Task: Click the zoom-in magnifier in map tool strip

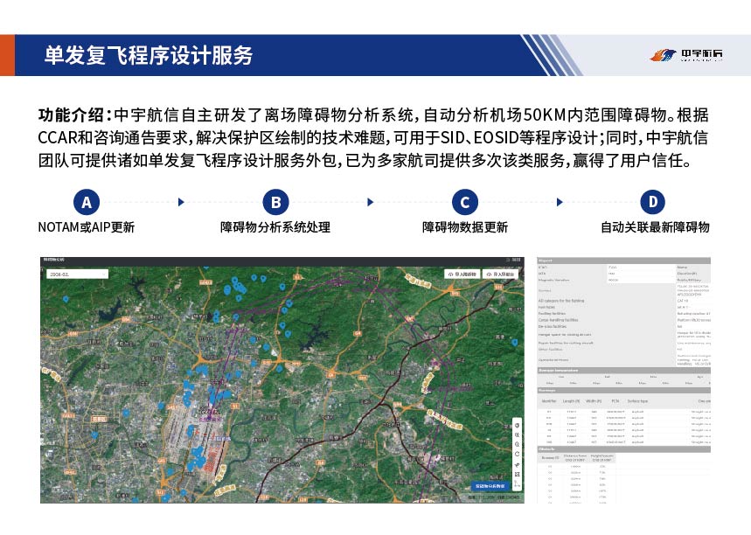Action: coord(518,434)
